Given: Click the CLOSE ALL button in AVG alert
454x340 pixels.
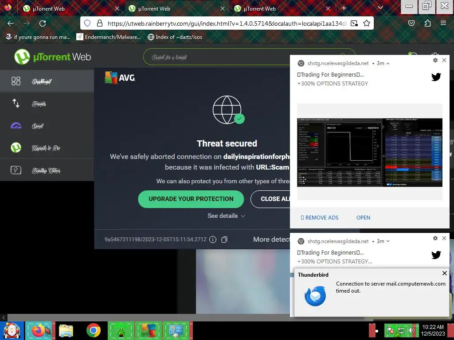Looking at the screenshot, I should [x=270, y=199].
